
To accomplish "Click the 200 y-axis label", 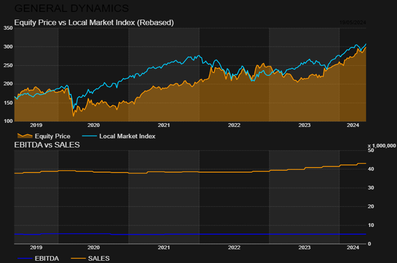I will [x=8, y=84].
